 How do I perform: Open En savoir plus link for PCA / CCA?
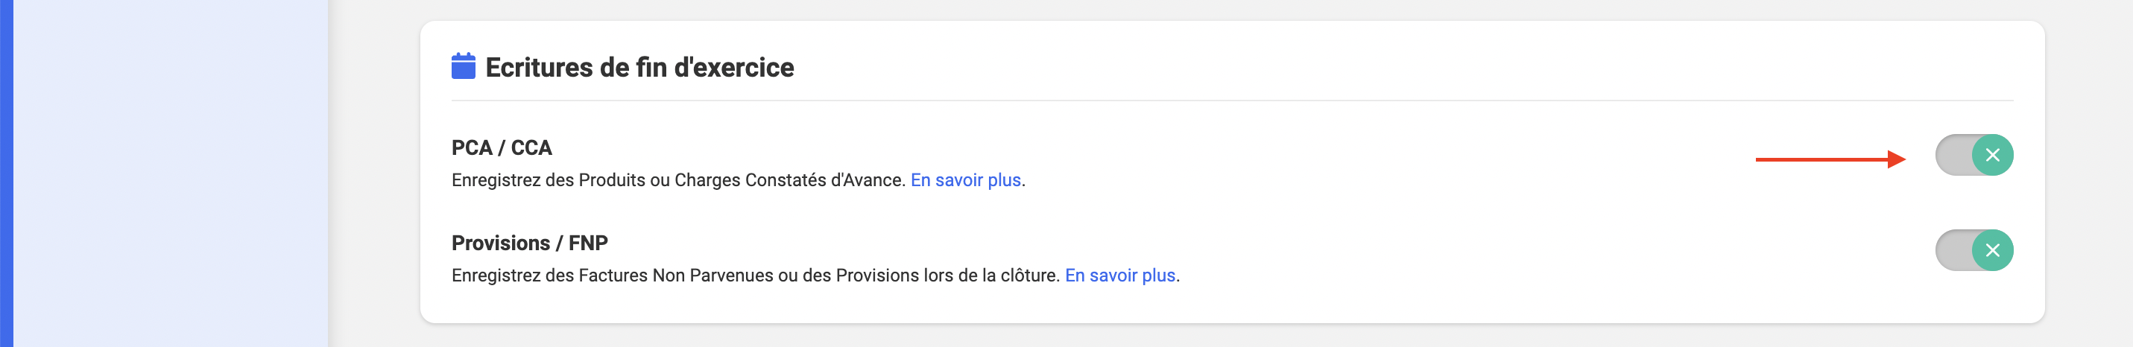click(x=965, y=179)
